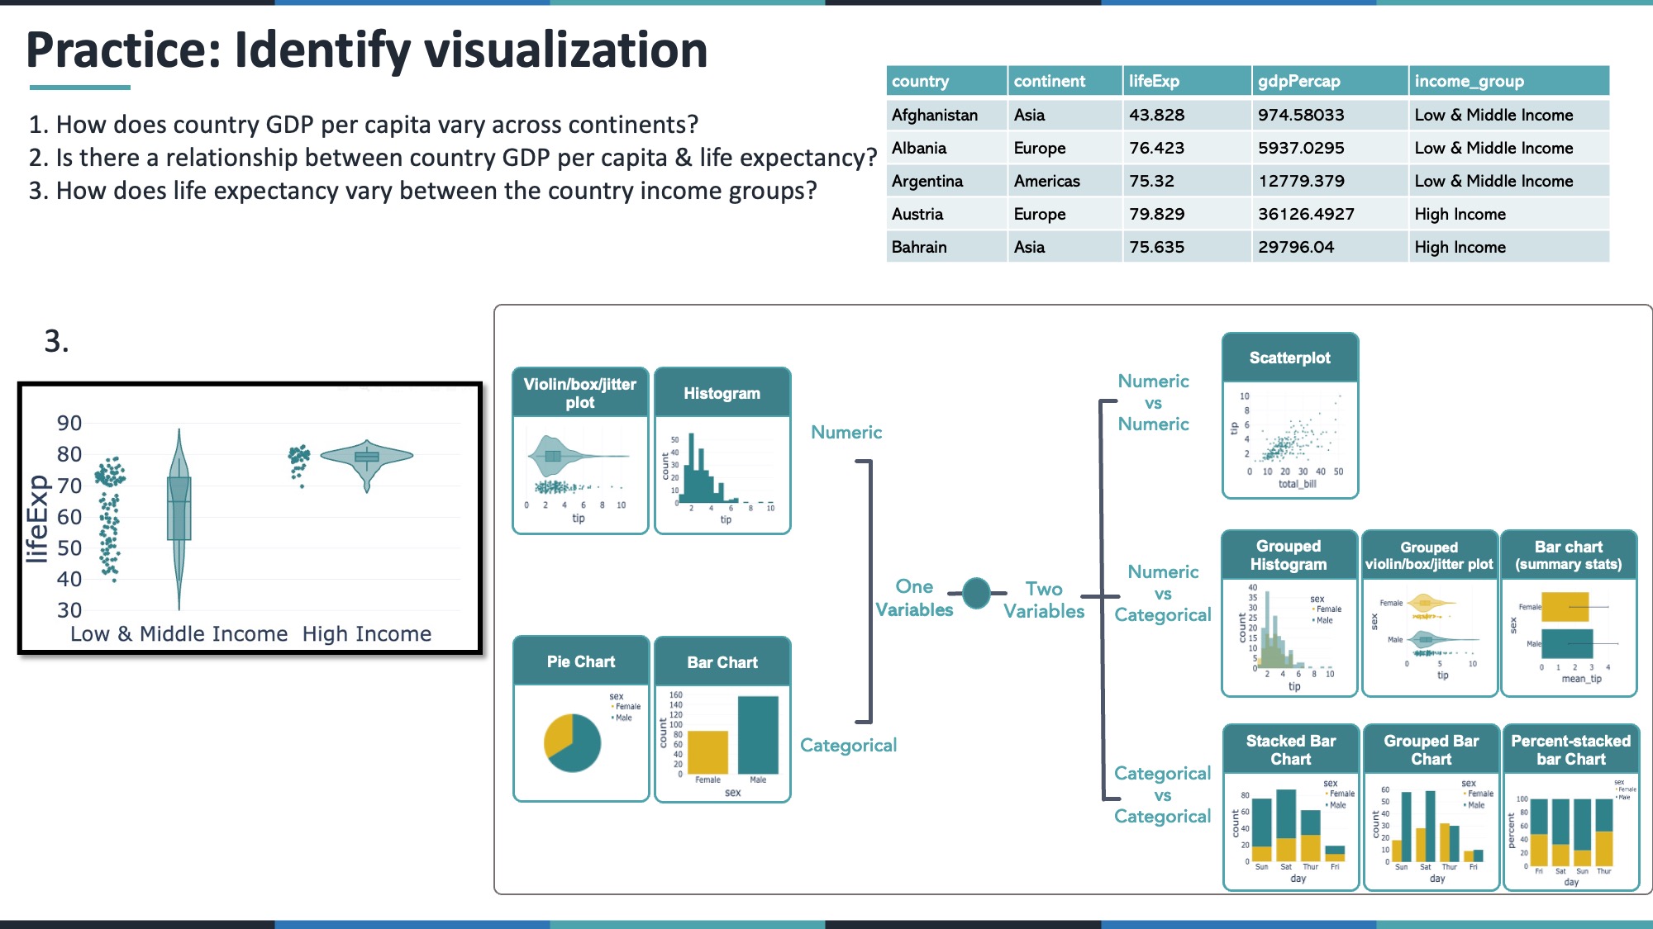
Task: Click the lifeExp value 79.829
Action: click(1187, 214)
